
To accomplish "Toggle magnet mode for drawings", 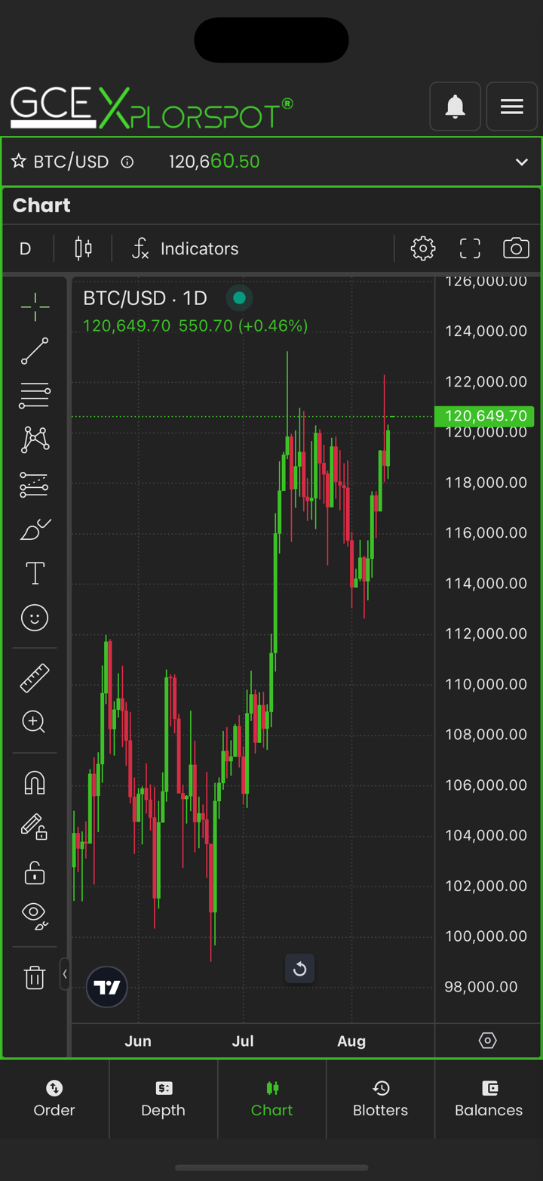I will (x=35, y=782).
